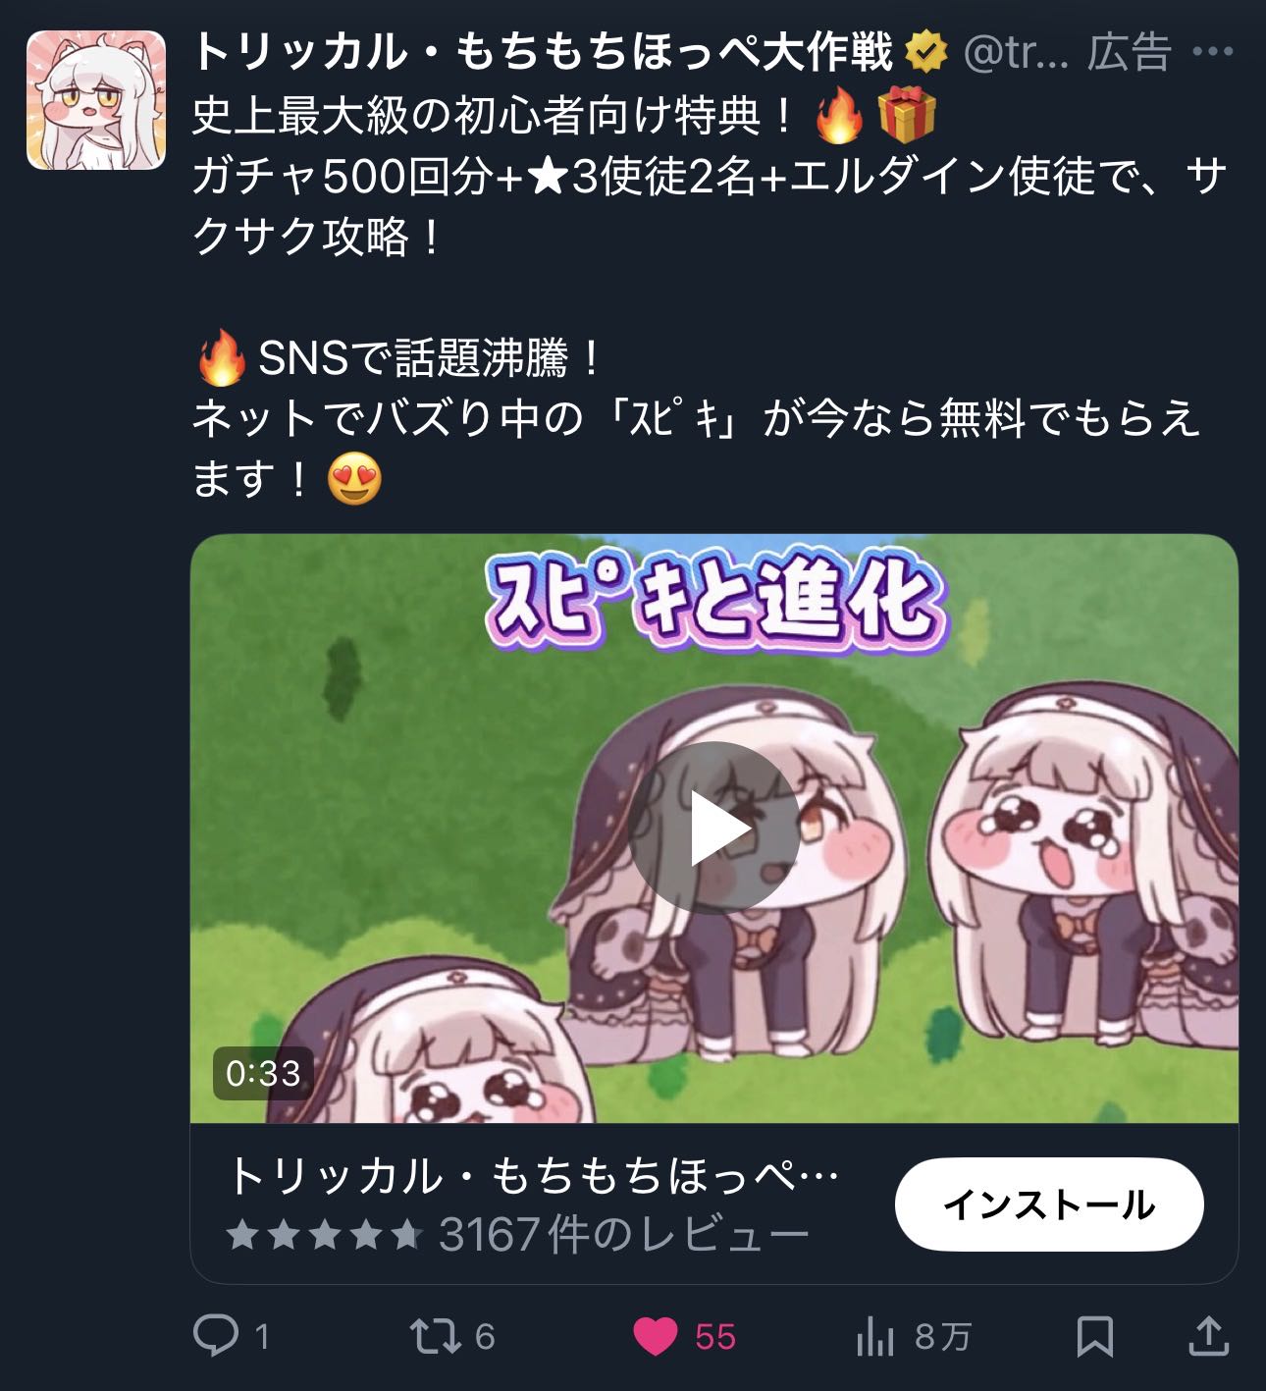The width and height of the screenshot is (1266, 1391).
Task: Click the repost arrows icon
Action: coord(435,1336)
